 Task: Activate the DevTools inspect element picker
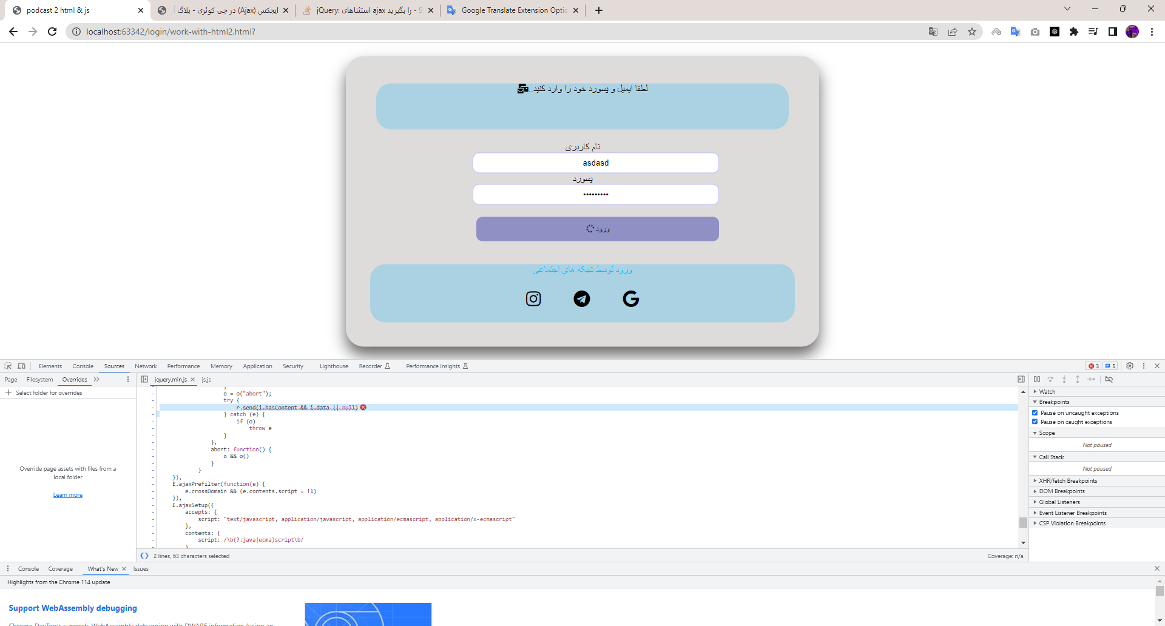click(x=8, y=366)
